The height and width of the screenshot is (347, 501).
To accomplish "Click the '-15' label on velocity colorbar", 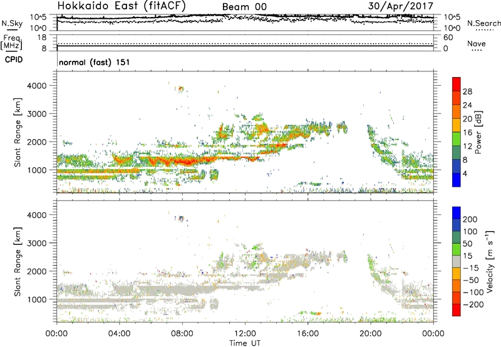I will (471, 268).
